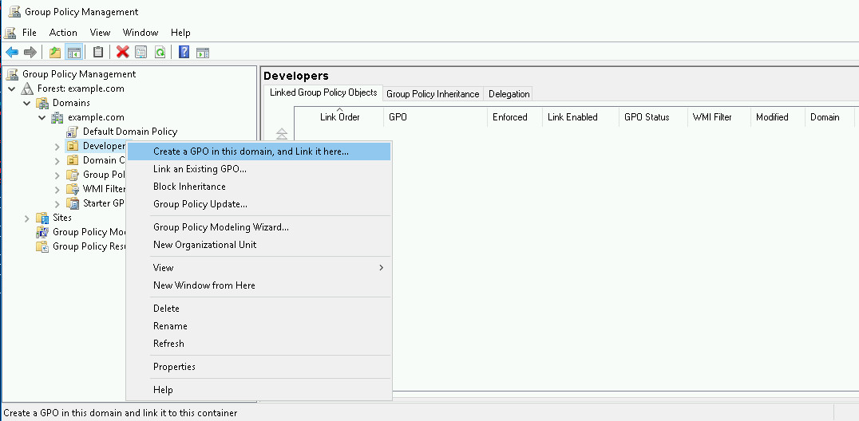The width and height of the screenshot is (859, 421).
Task: Click the Up One Level folder icon
Action: 55,52
